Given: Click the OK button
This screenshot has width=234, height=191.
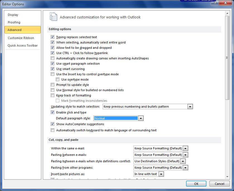Looking at the screenshot, I should (196, 184).
